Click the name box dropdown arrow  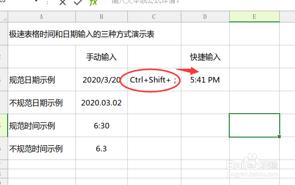[36, 1]
